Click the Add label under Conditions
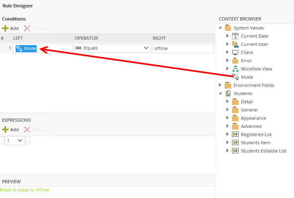The width and height of the screenshot is (294, 198). pyautogui.click(x=14, y=28)
